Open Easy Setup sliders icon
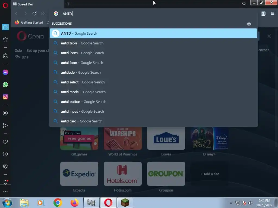The width and height of the screenshot is (278, 208). tap(272, 14)
